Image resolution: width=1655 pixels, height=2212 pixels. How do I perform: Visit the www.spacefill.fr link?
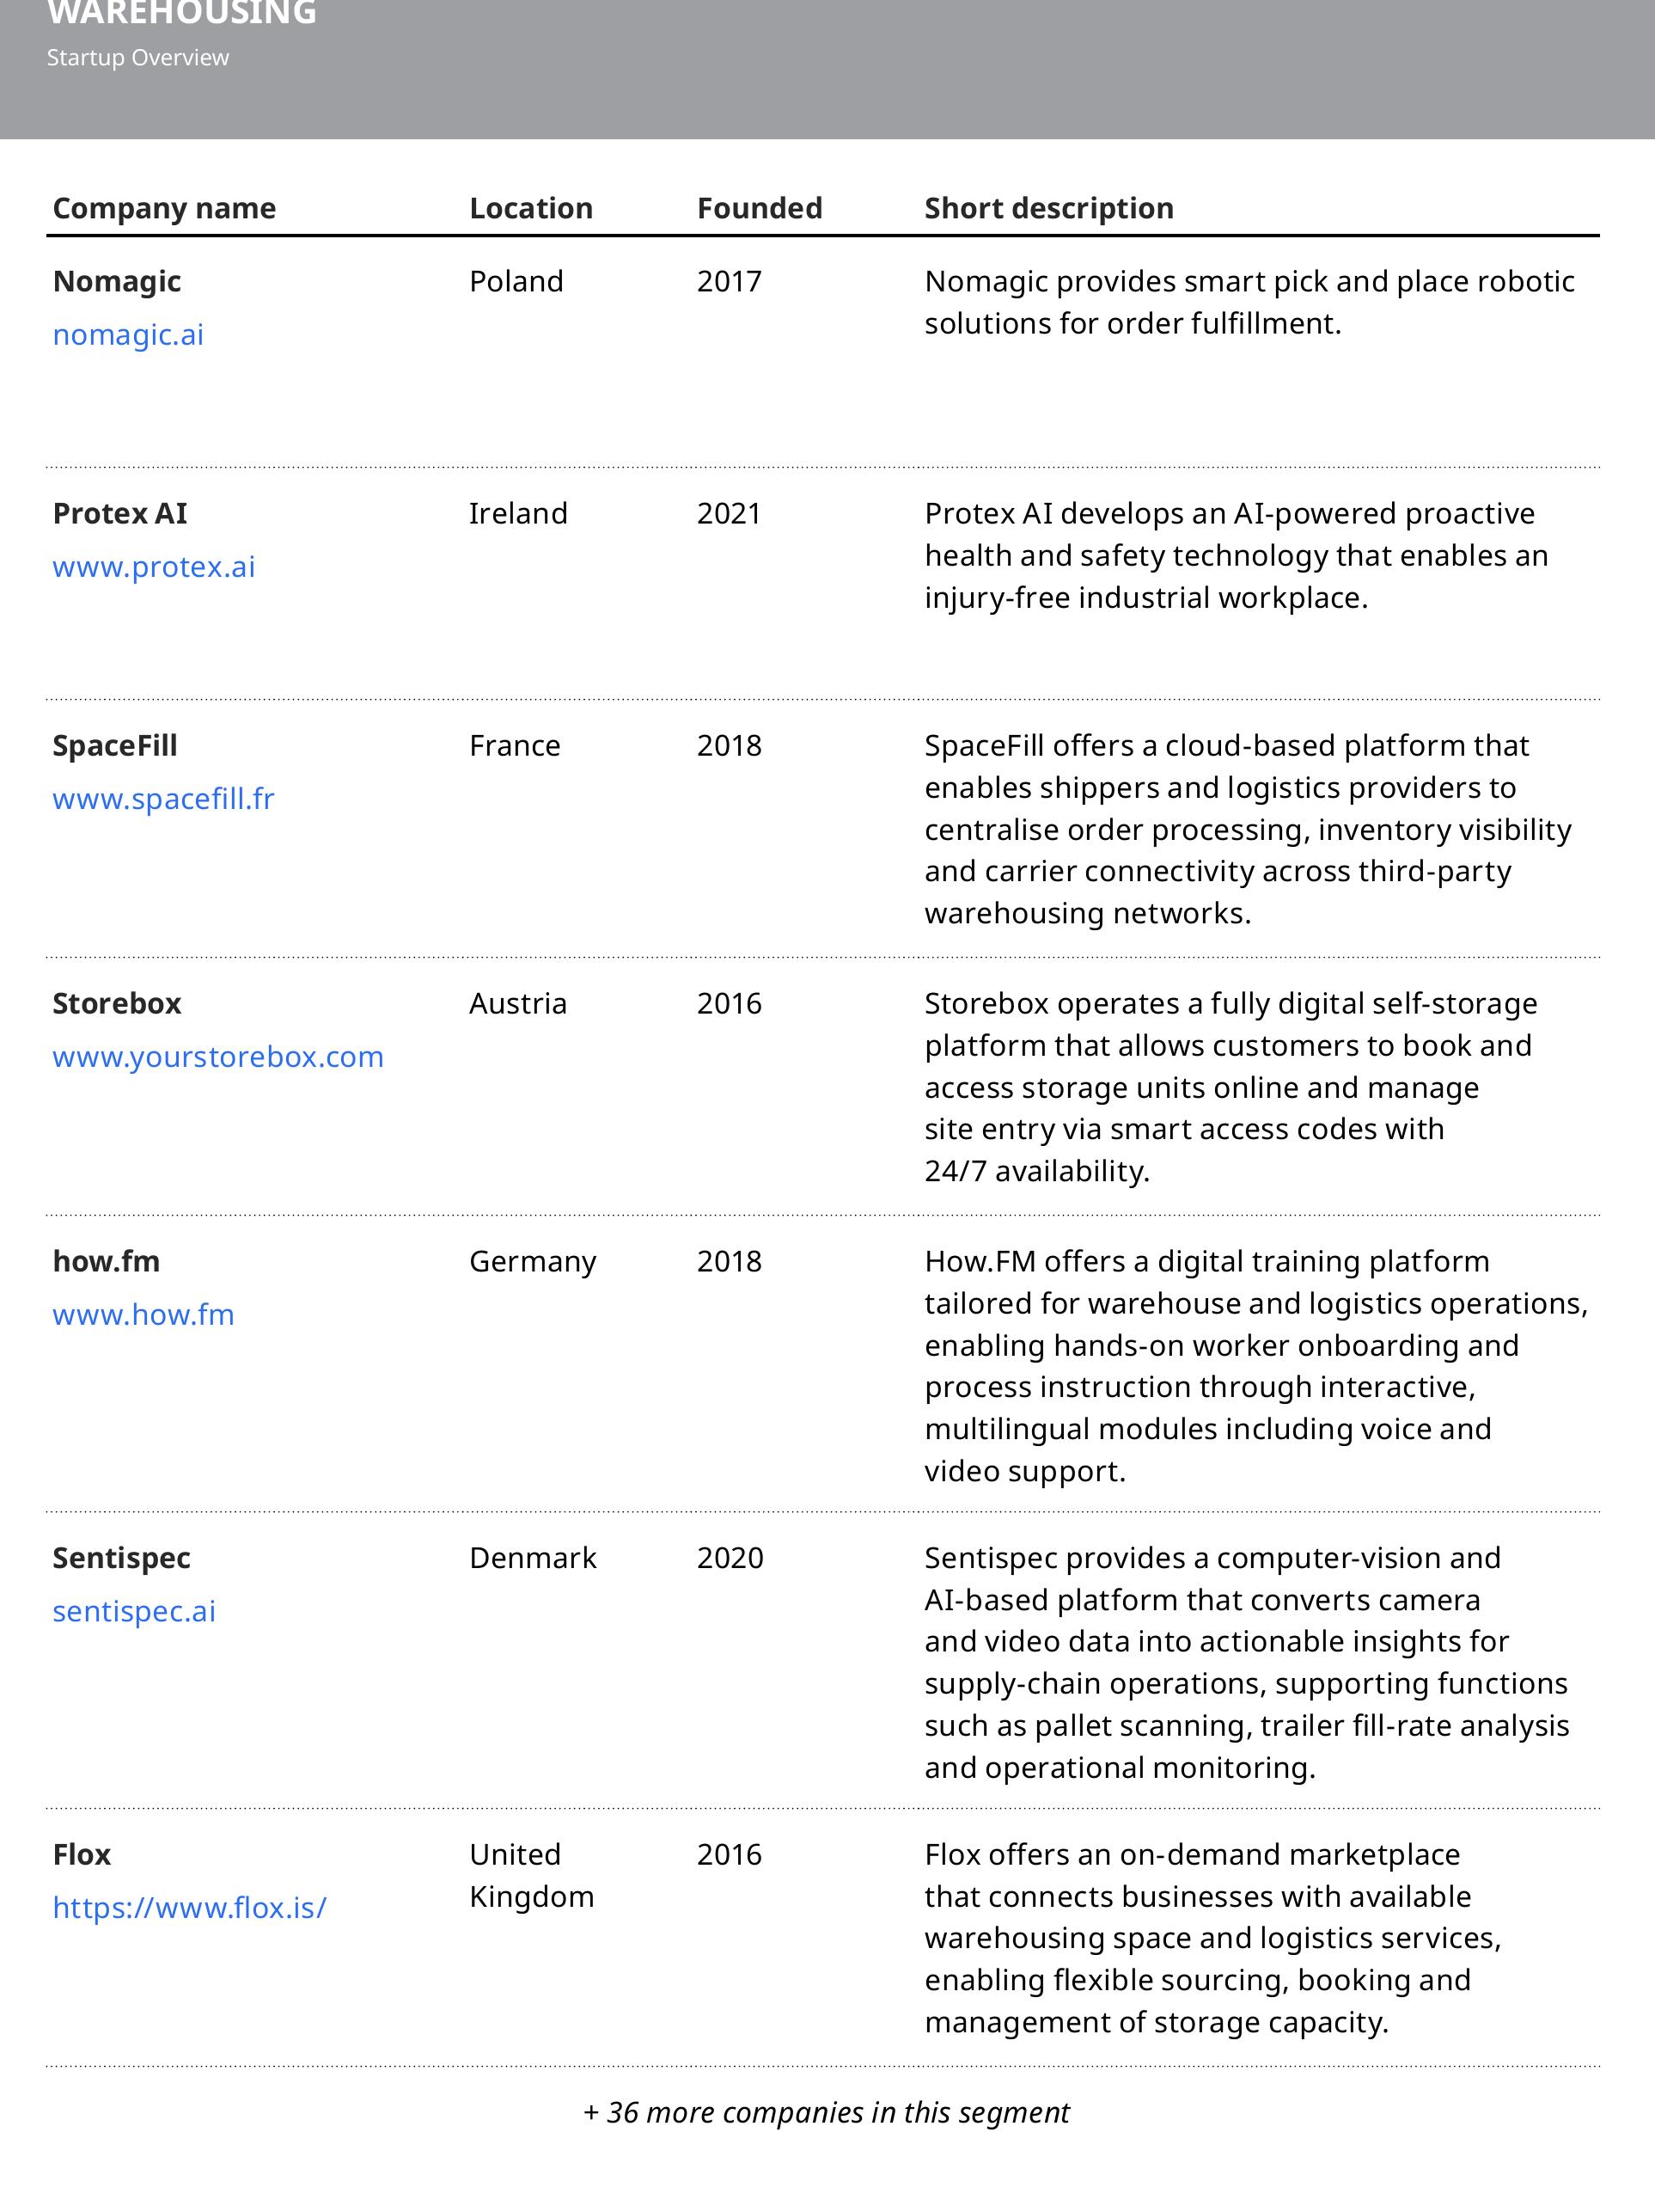coord(163,799)
